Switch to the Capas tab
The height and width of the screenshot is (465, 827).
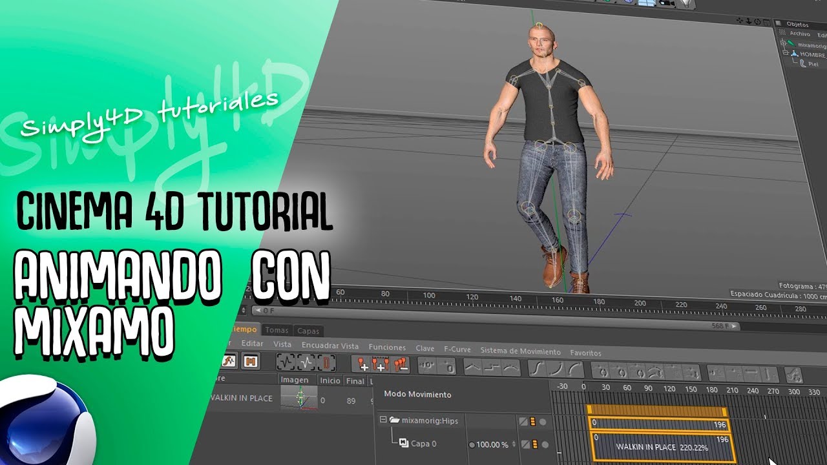coord(308,331)
